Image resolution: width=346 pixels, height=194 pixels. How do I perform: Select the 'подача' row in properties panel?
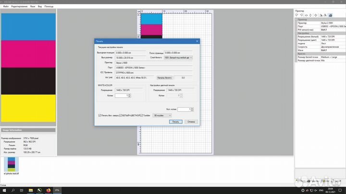(x=321, y=43)
